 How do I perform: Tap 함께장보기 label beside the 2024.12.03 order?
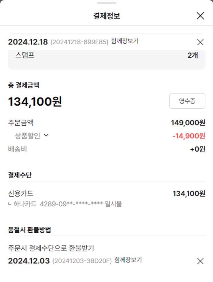(x=128, y=260)
